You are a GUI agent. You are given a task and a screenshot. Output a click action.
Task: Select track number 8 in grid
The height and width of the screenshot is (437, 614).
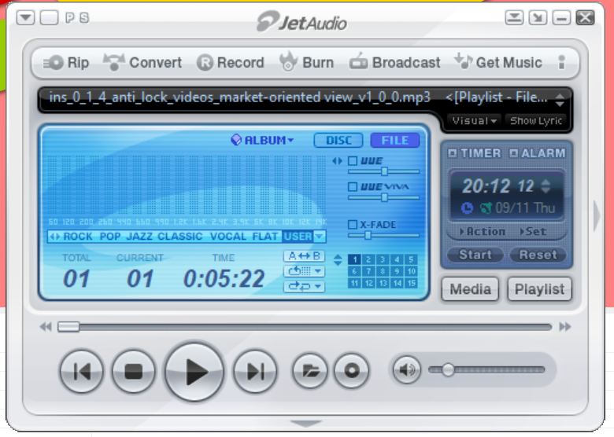coord(383,271)
